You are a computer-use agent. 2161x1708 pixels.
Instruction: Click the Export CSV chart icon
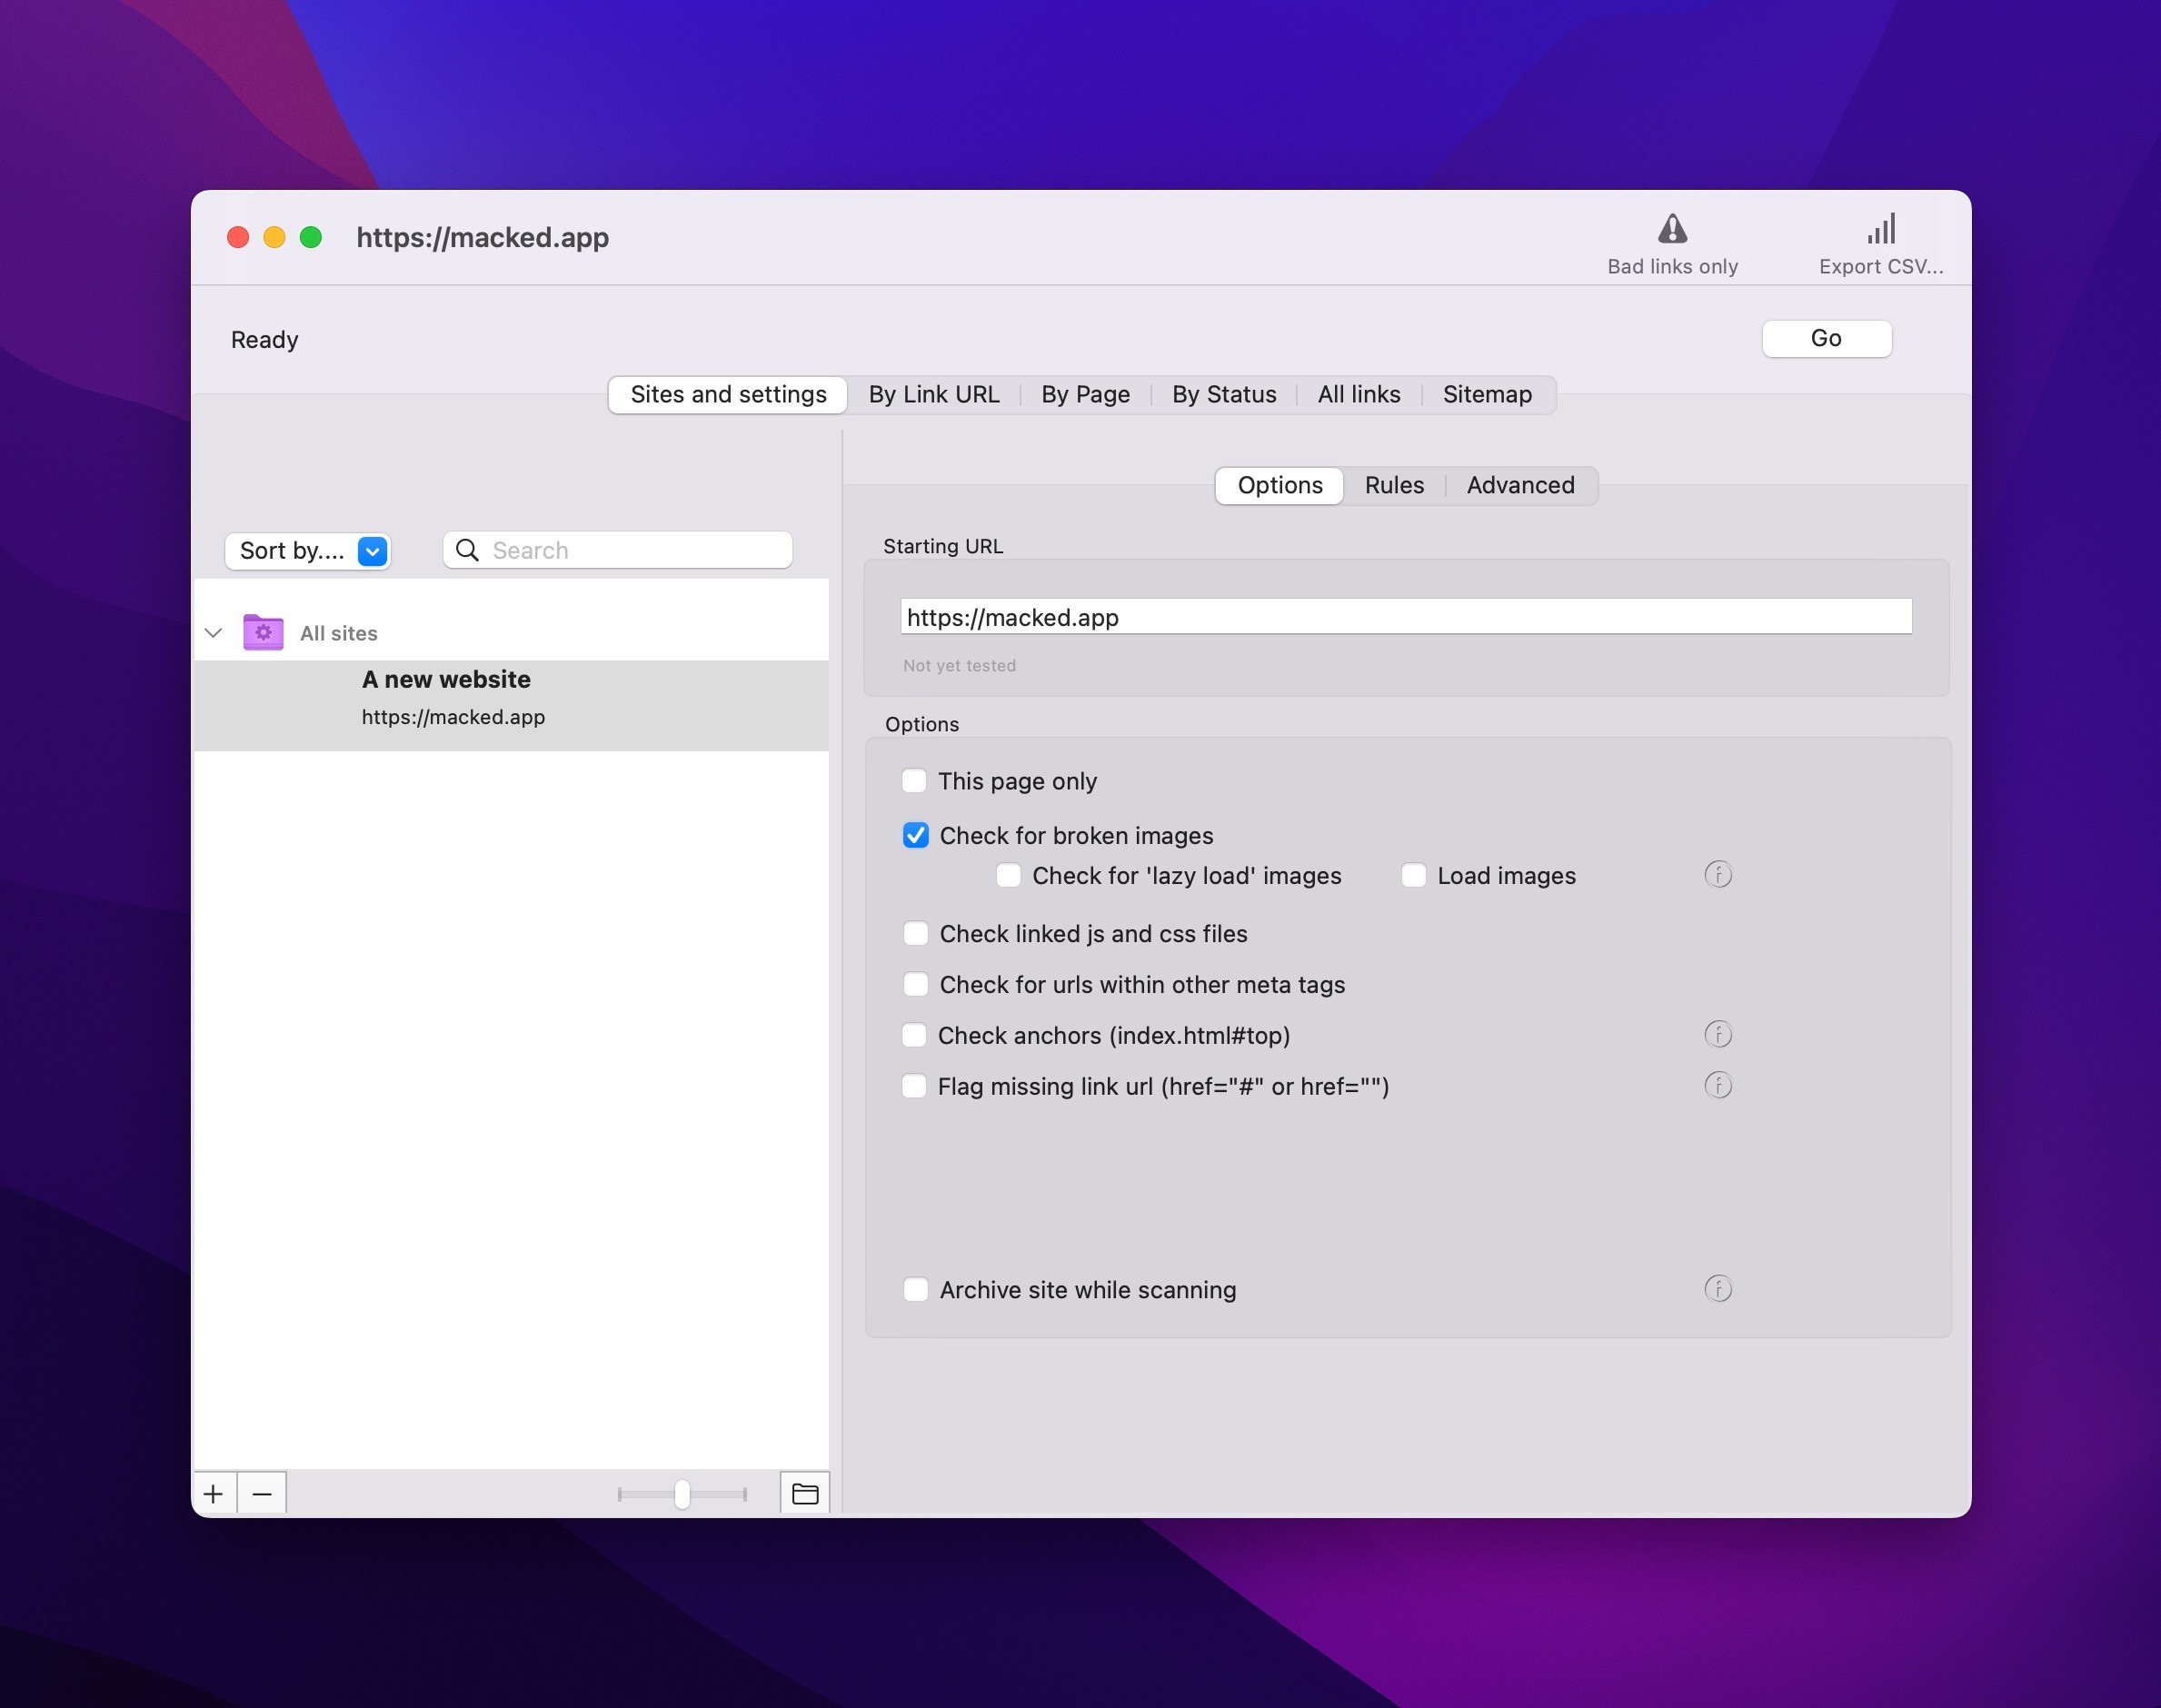1880,229
